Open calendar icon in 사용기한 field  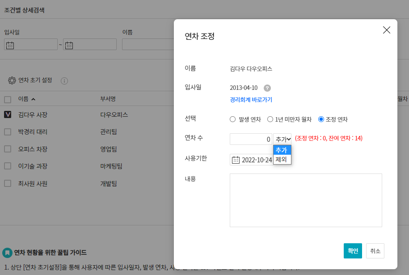[x=236, y=160]
